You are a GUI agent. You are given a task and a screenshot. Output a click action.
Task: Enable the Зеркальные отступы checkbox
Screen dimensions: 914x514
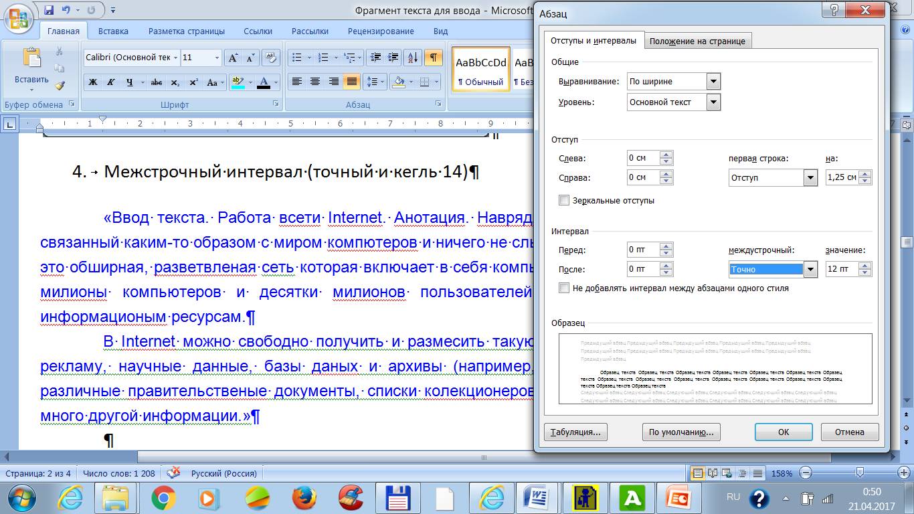coord(563,200)
